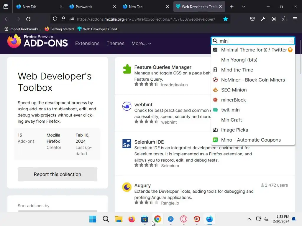
Task: Choose minerBlock suggestion
Action: (253, 100)
